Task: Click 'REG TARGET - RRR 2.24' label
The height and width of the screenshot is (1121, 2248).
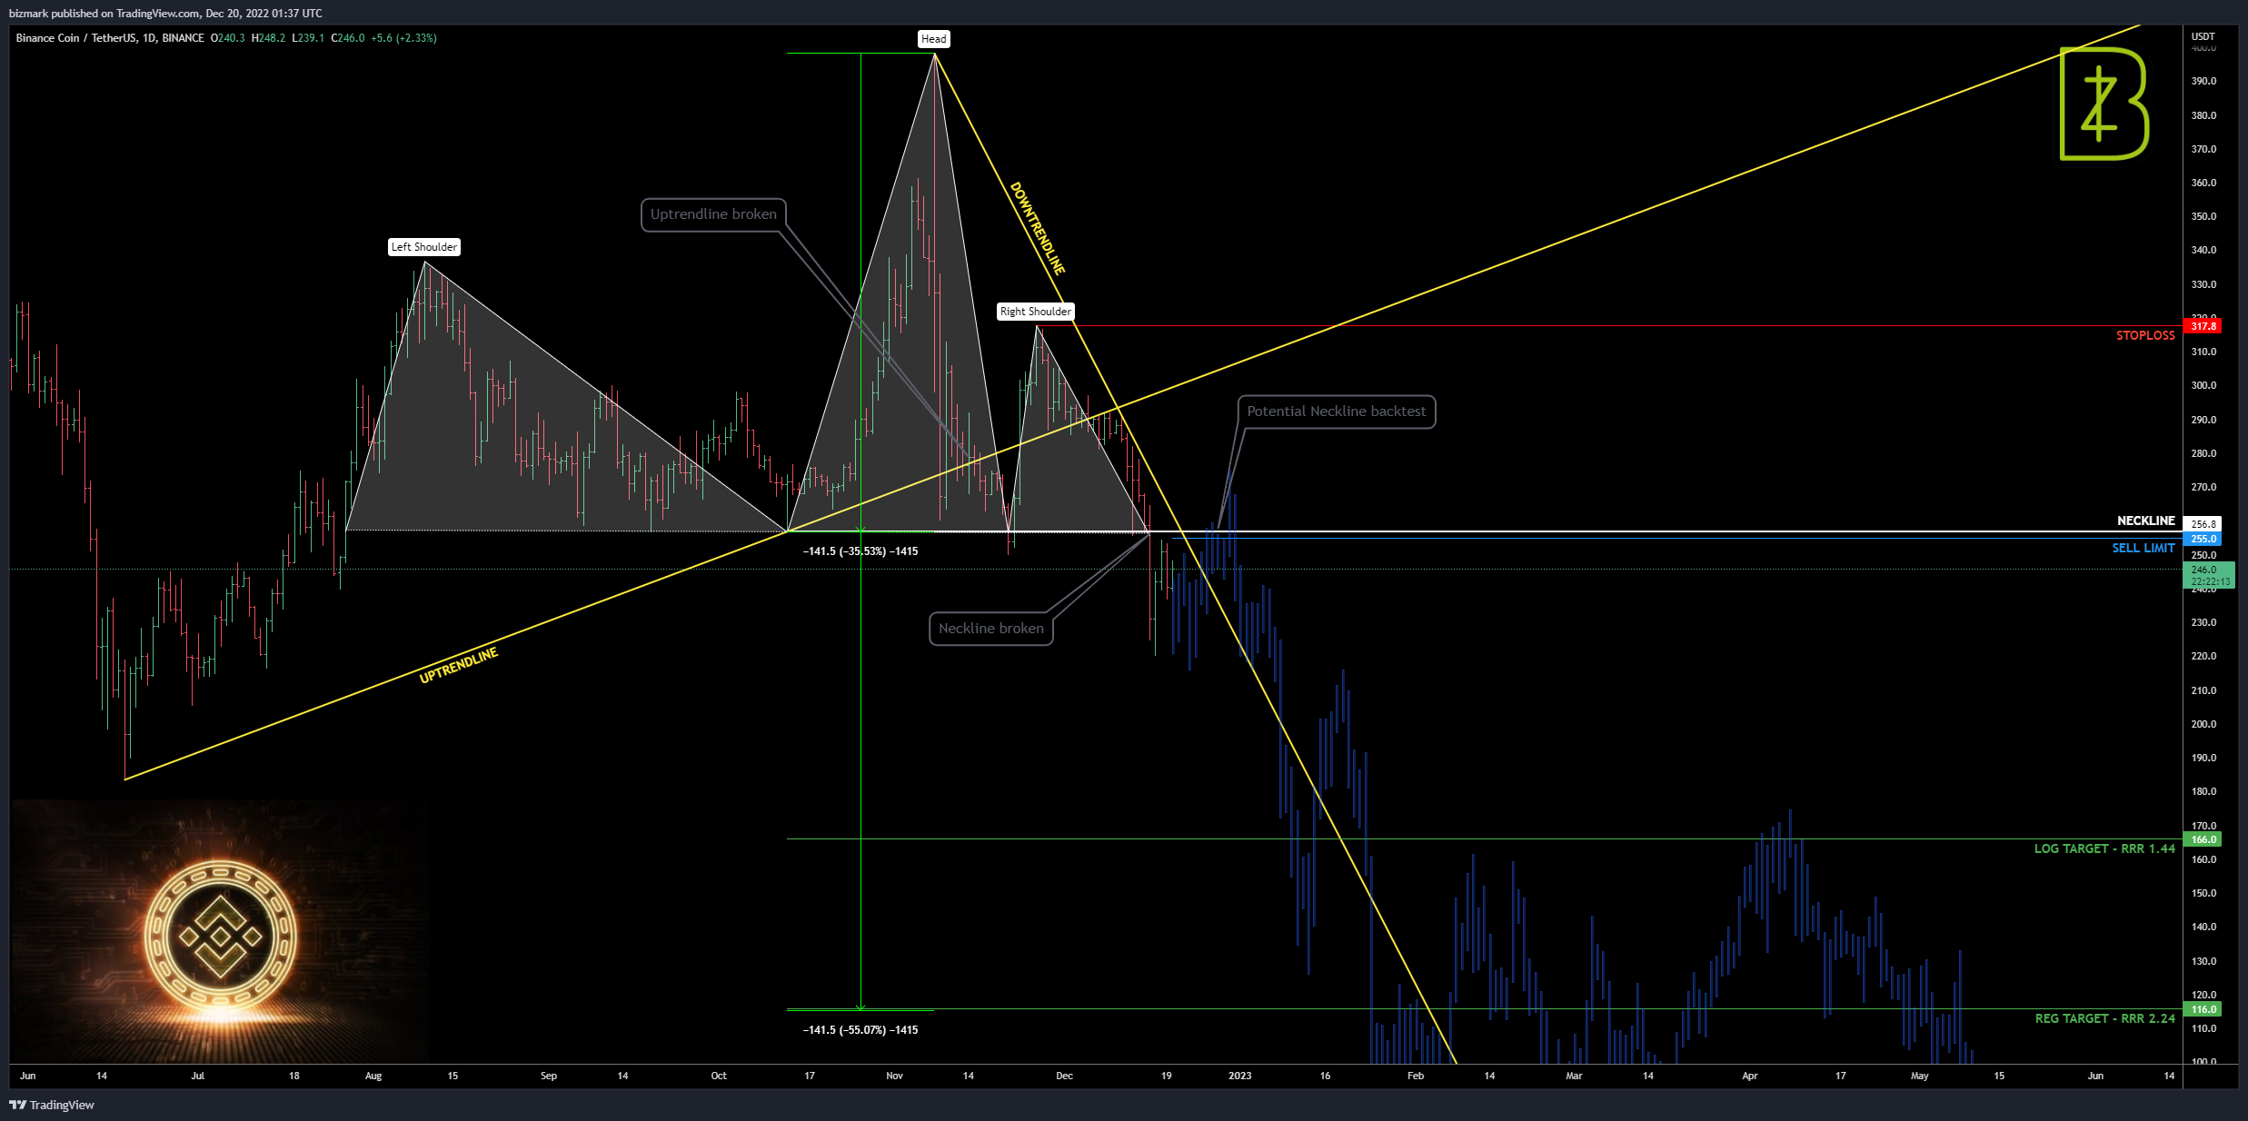Action: 2105,1018
